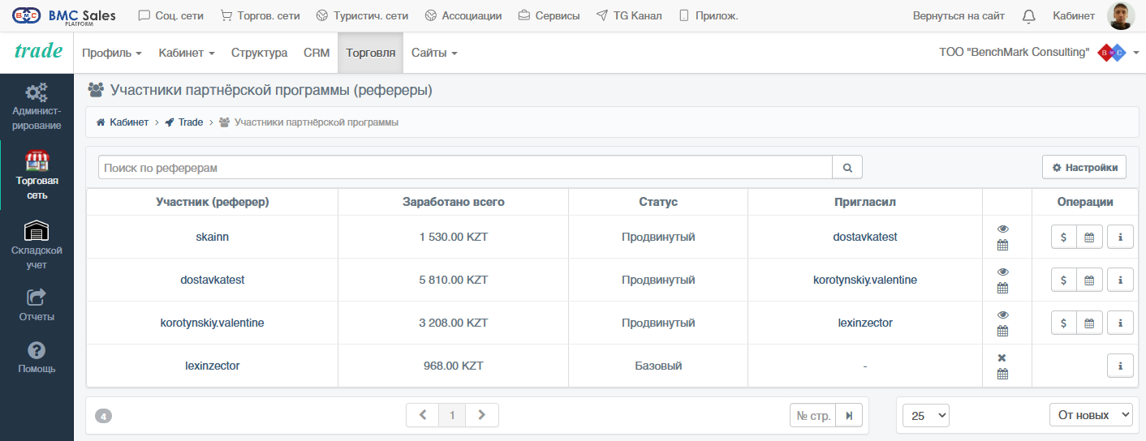
Task: Click the Вернуться на сайт link
Action: [959, 15]
